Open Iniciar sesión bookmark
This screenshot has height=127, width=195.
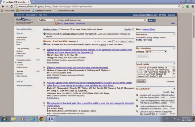[23, 11]
